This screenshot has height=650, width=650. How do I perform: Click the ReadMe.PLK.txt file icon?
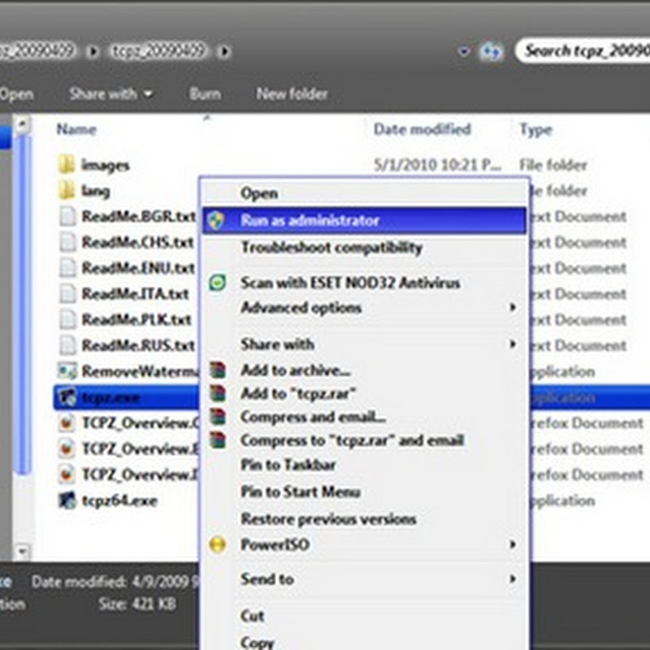[67, 319]
